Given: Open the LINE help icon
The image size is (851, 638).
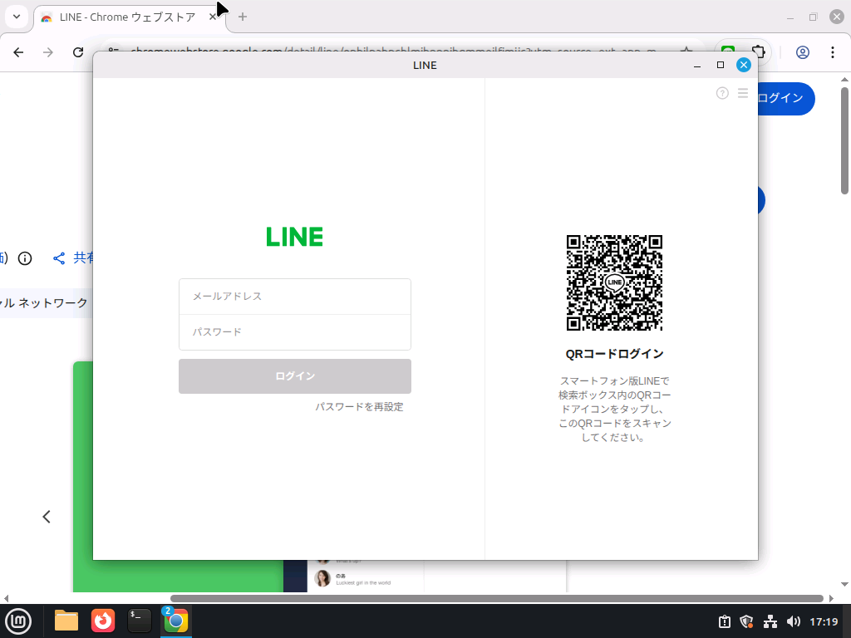Looking at the screenshot, I should [722, 93].
